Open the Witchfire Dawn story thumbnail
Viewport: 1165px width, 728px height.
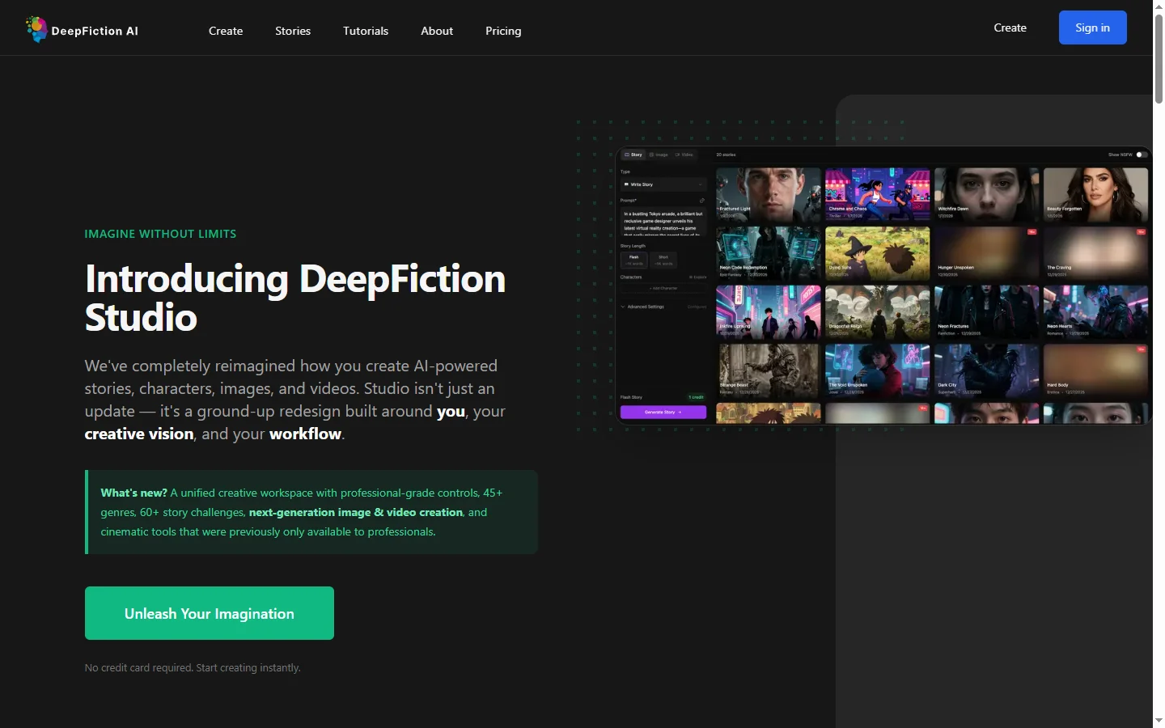(x=987, y=195)
